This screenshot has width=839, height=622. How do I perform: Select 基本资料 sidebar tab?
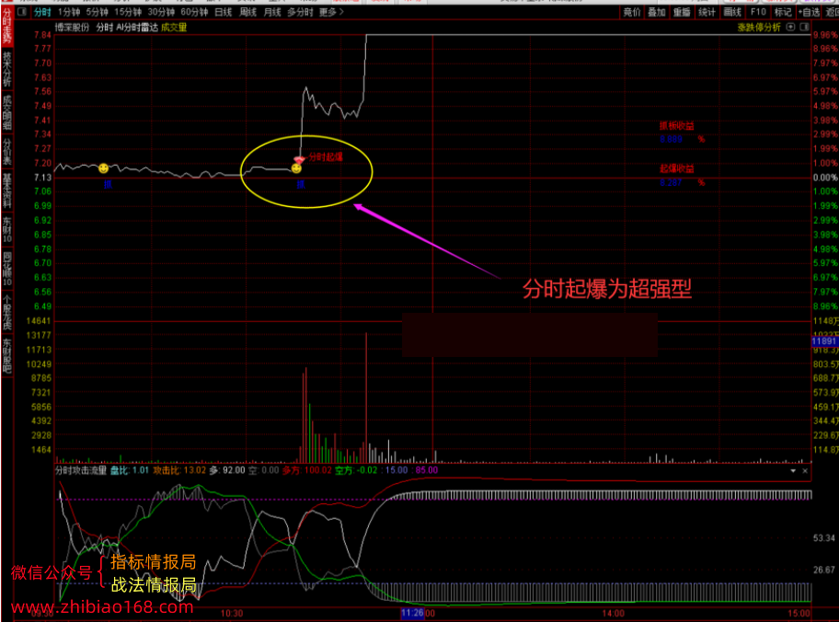pos(7,190)
